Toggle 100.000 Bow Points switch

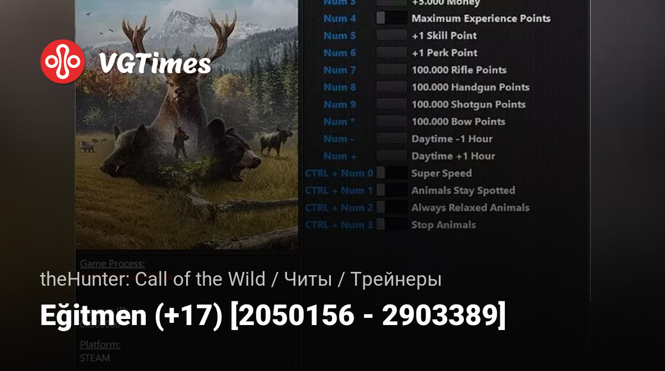point(392,121)
